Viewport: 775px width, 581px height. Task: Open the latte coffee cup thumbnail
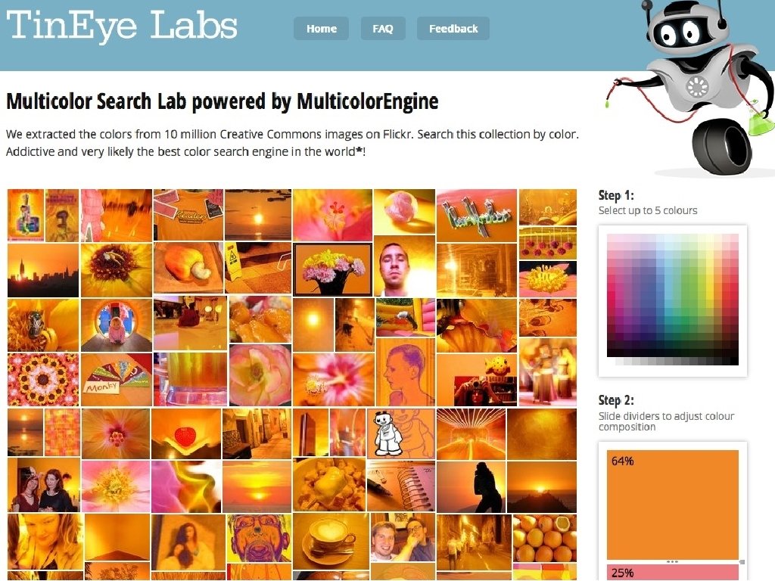330,542
